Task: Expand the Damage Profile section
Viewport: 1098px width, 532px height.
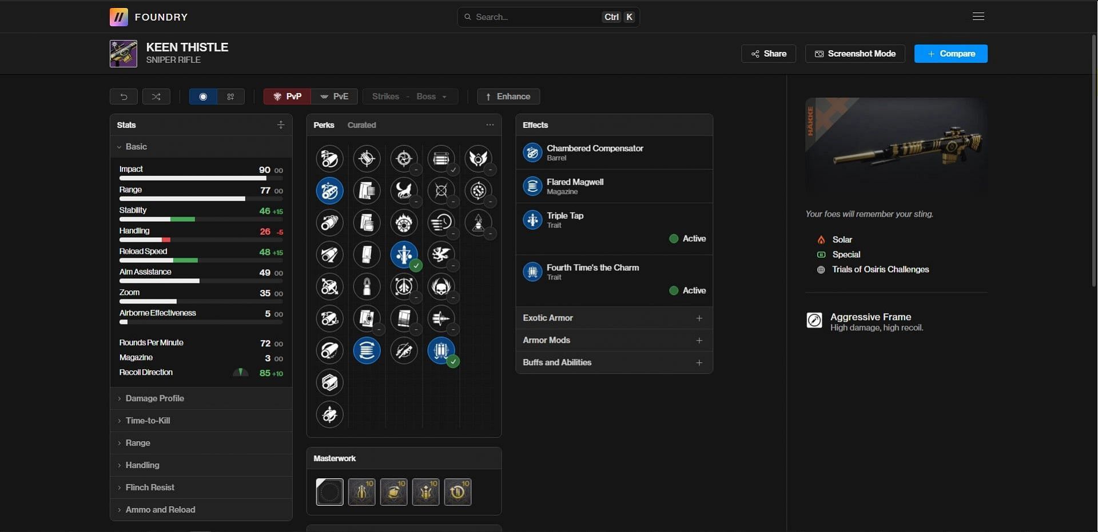Action: (201, 398)
